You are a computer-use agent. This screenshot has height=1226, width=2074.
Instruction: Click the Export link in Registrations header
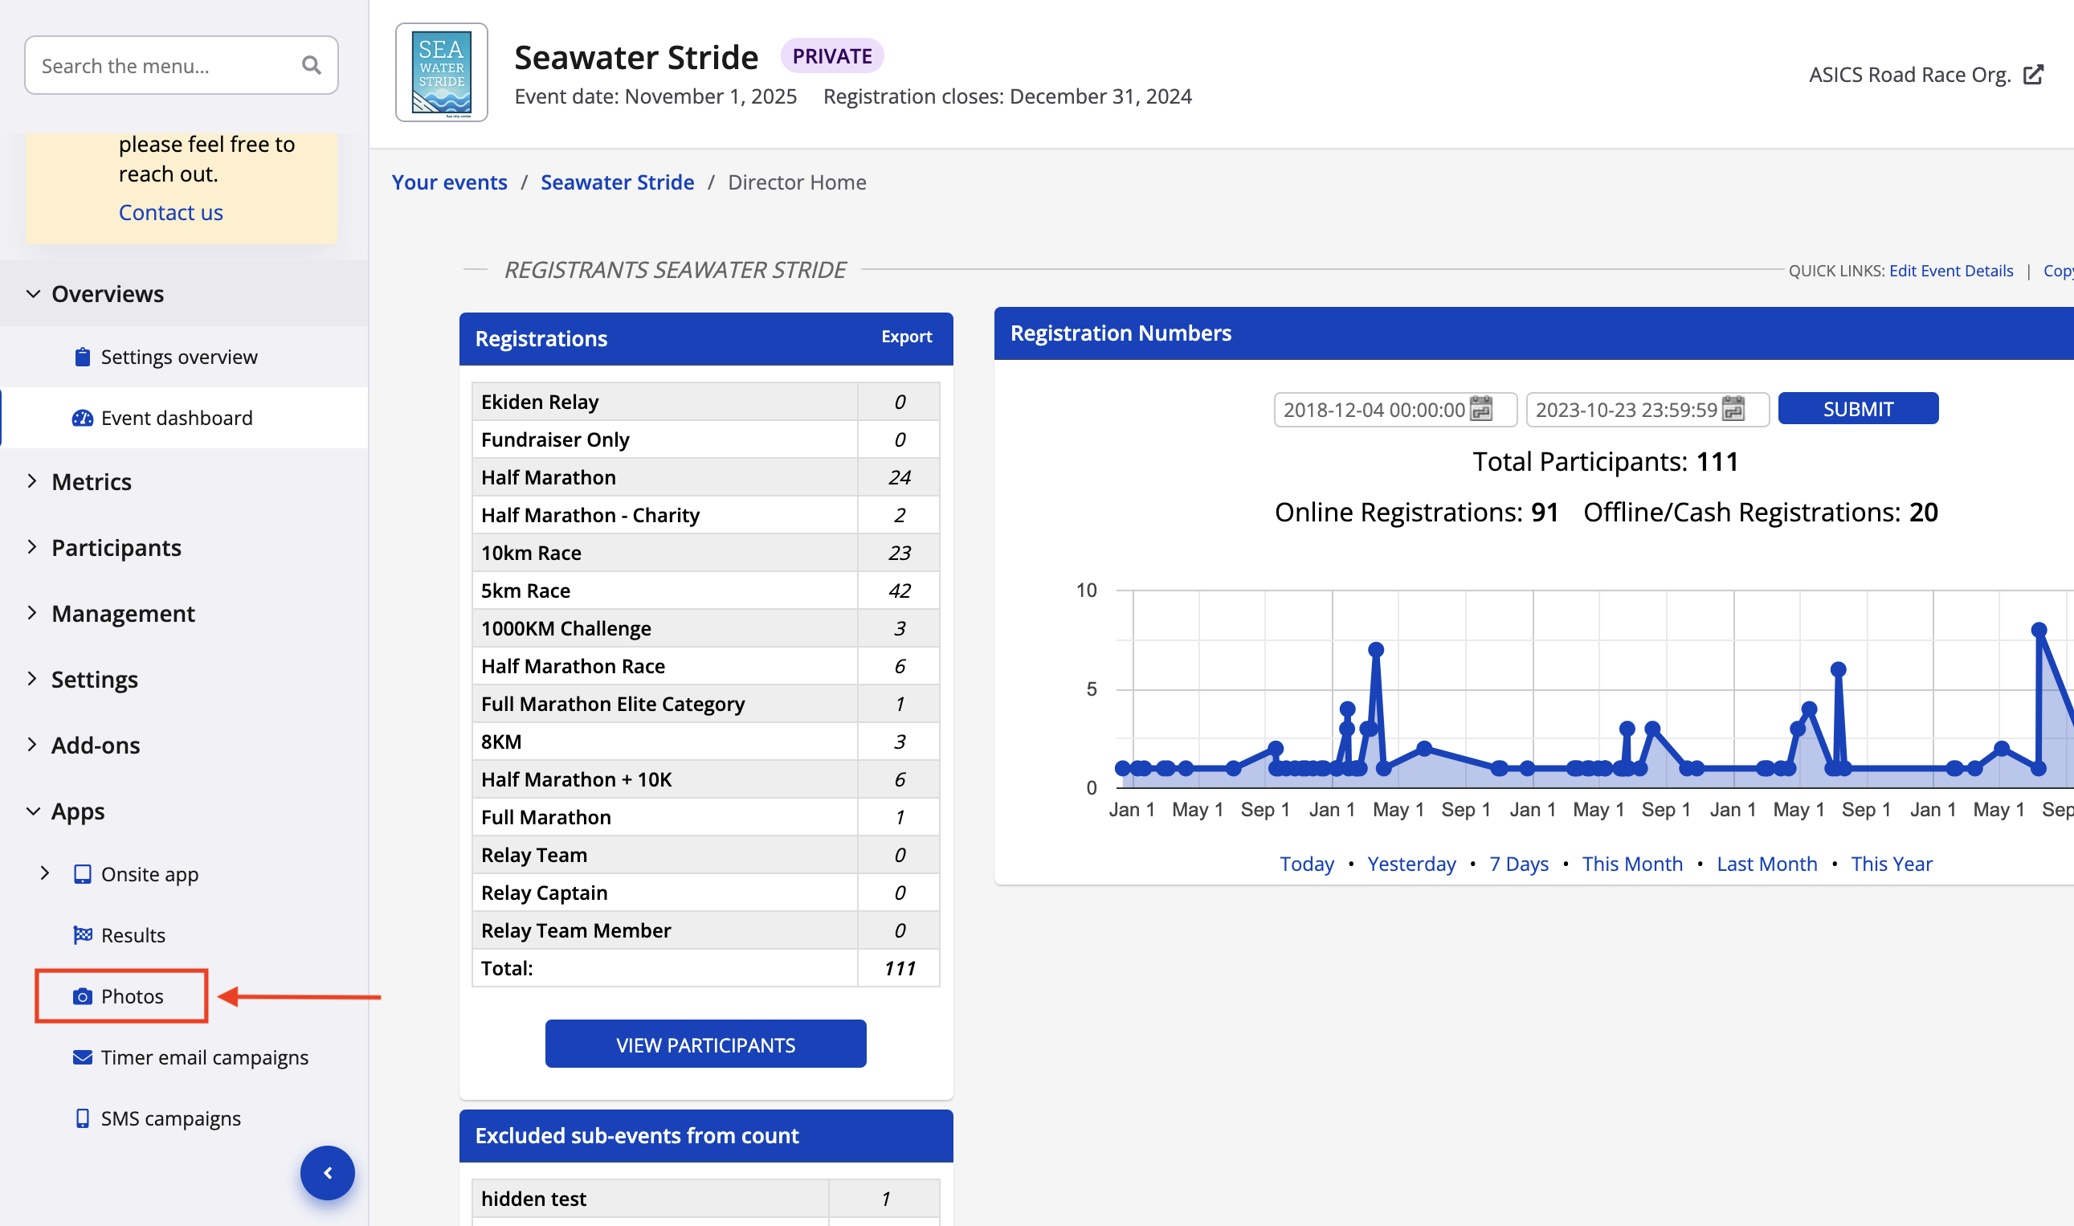coord(905,337)
